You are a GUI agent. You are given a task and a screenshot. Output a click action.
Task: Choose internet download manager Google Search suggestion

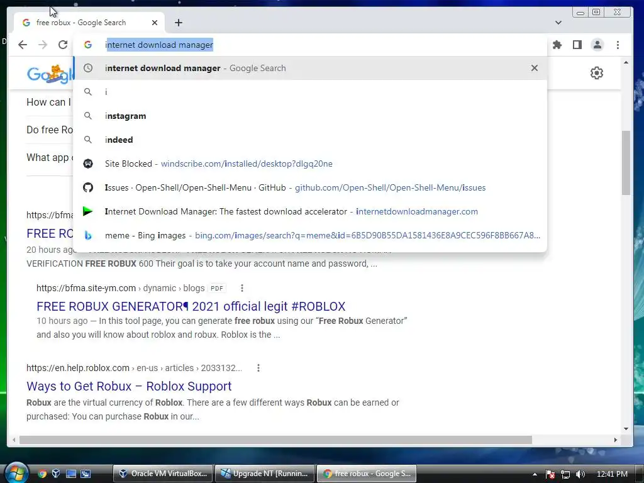pos(310,68)
